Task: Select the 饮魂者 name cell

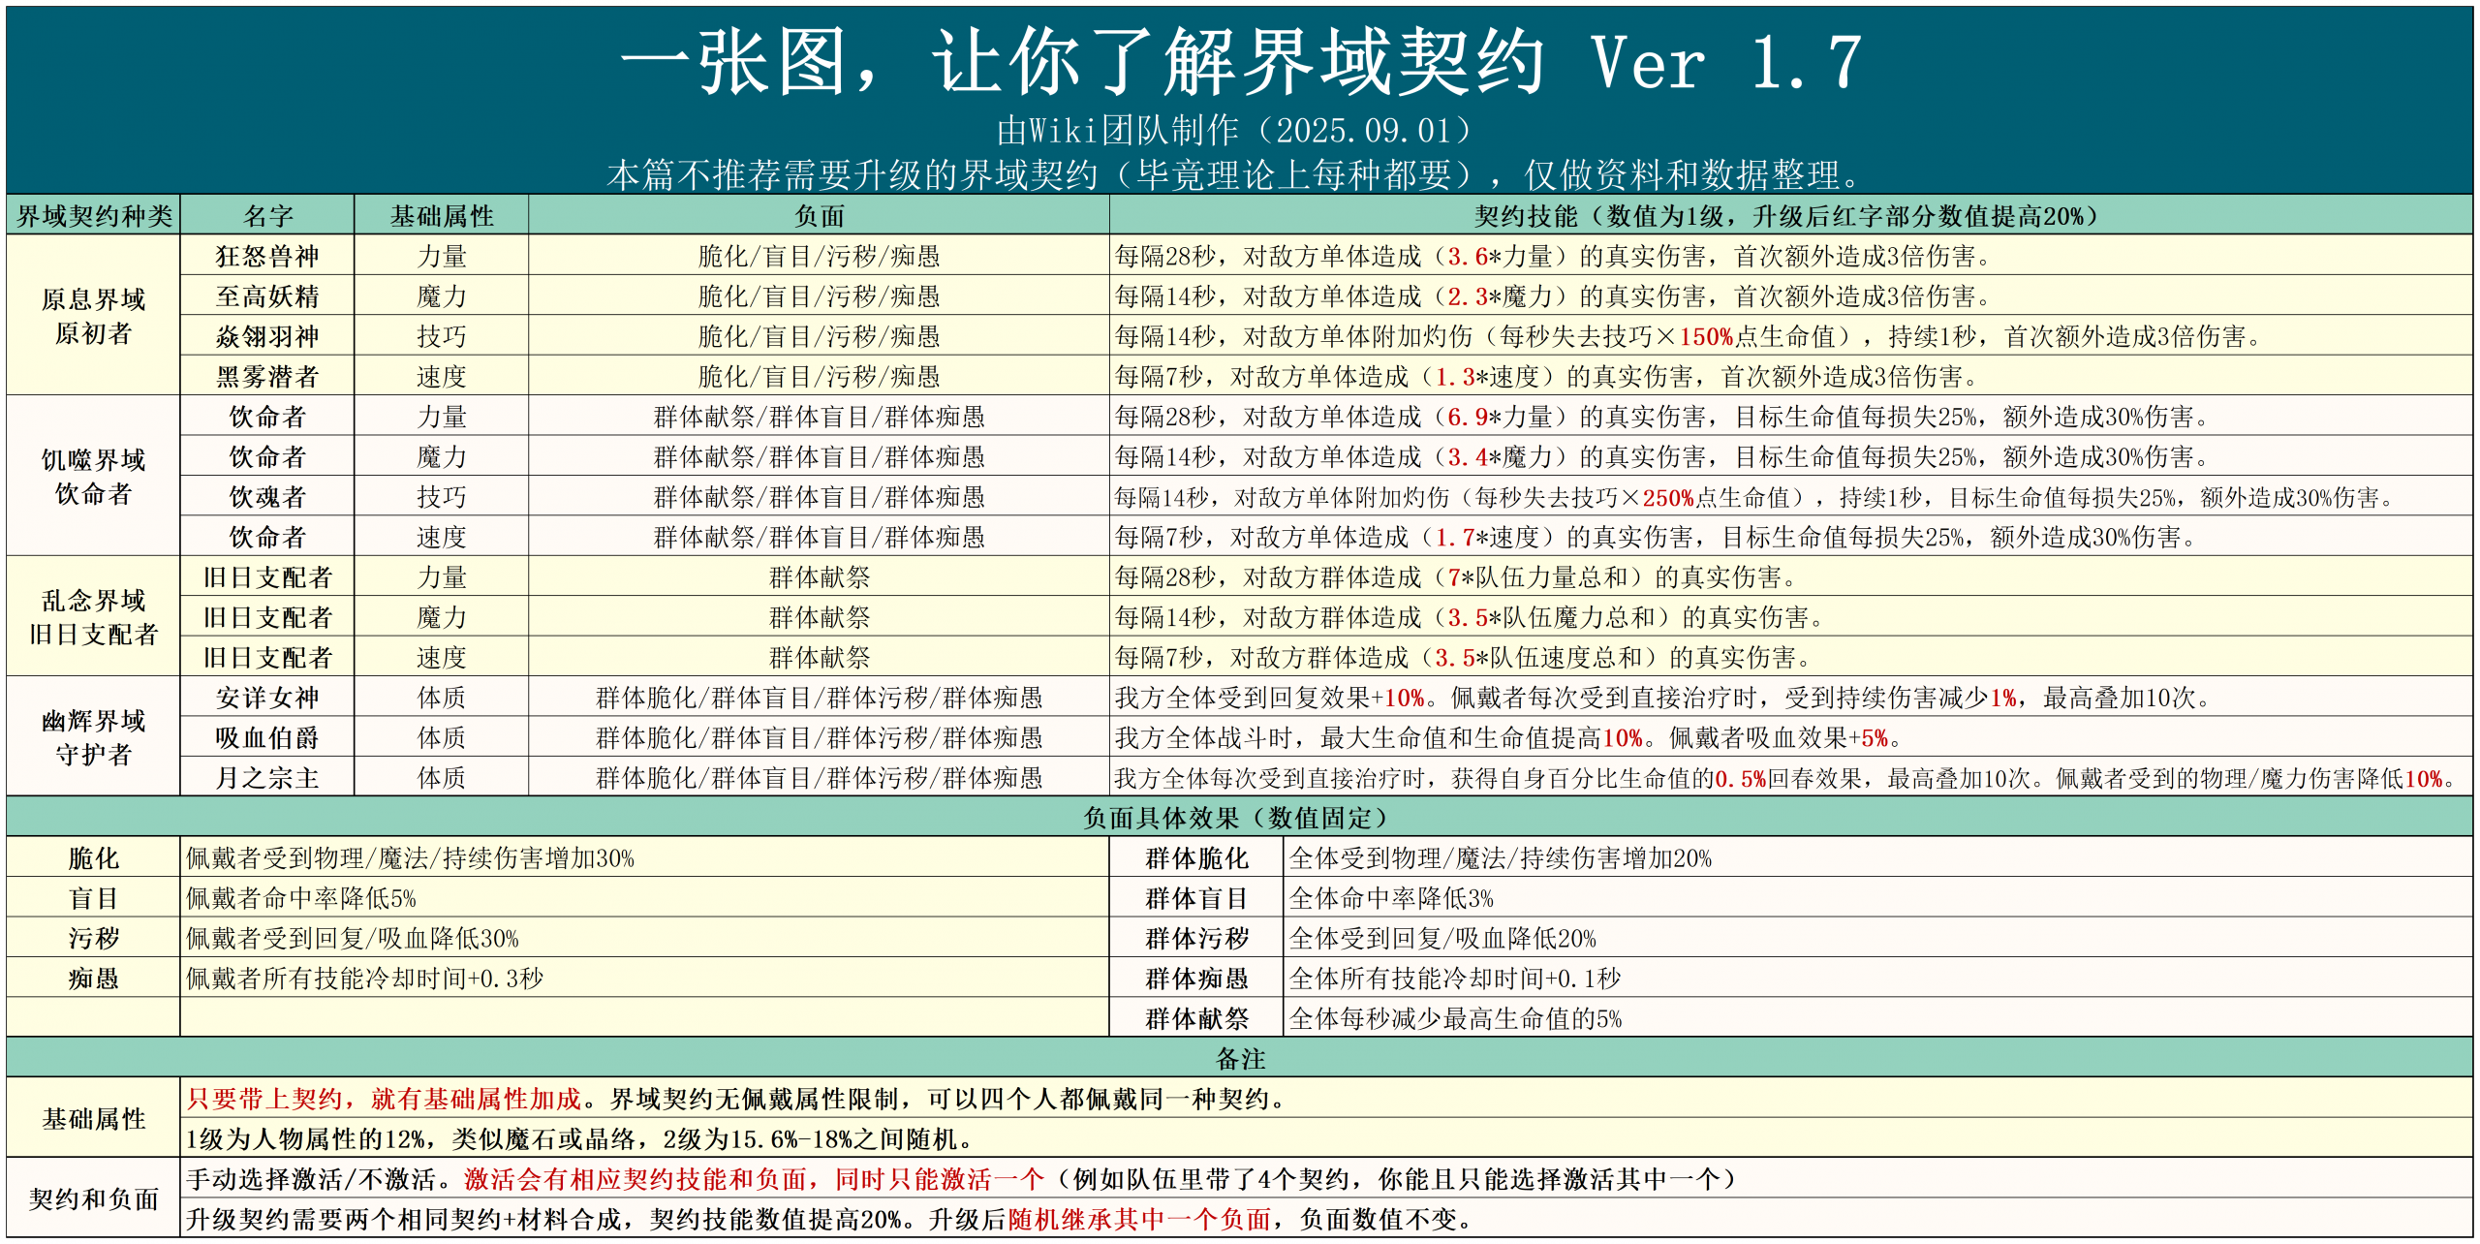Action: point(267,497)
